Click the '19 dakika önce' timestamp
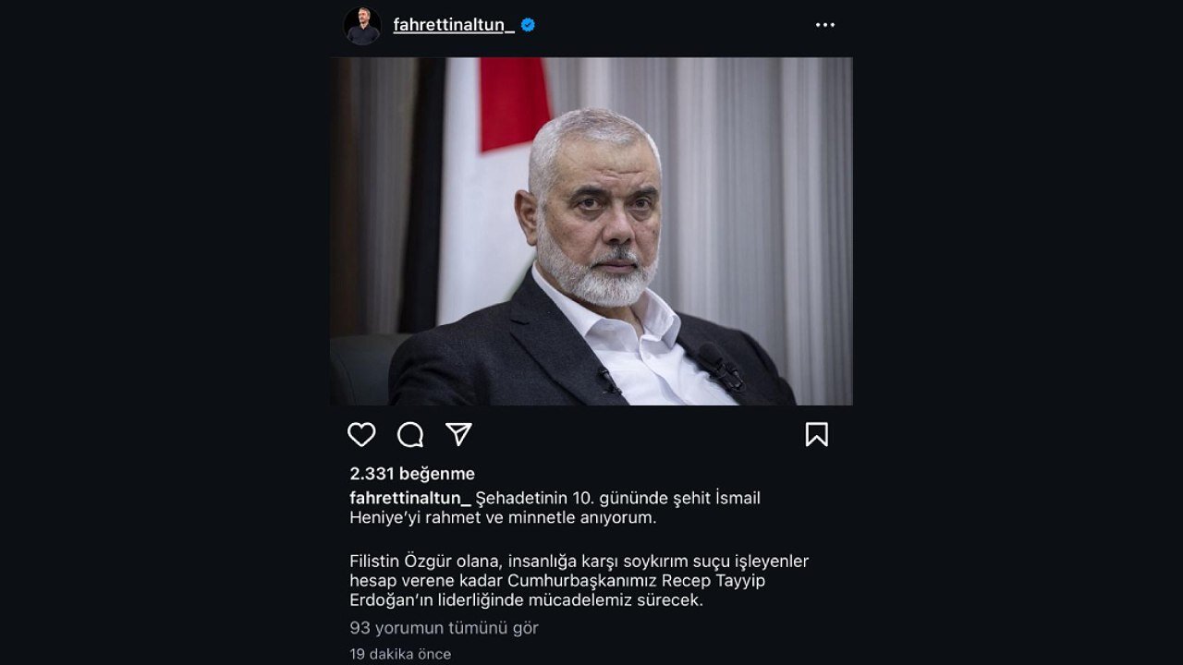 (x=399, y=654)
